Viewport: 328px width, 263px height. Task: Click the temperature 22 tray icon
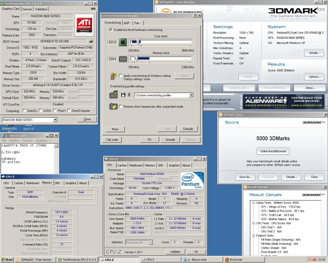310,260
